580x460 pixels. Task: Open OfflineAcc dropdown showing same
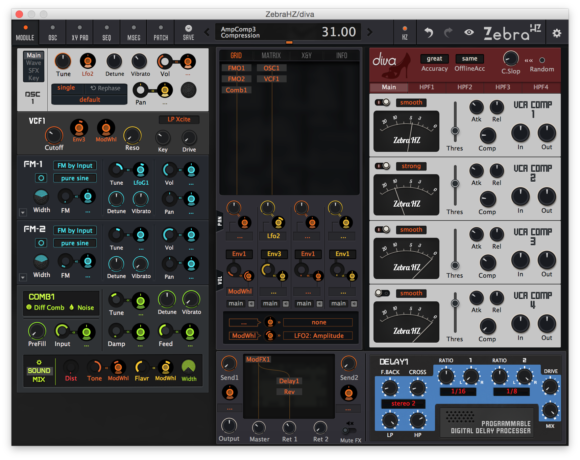click(469, 59)
